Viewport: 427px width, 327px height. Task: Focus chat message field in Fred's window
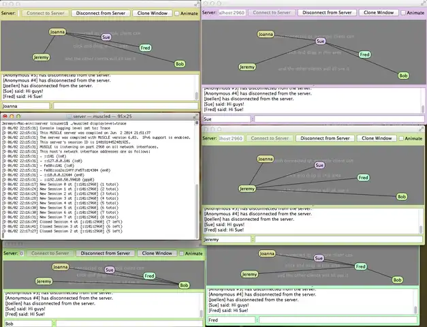coord(338,320)
